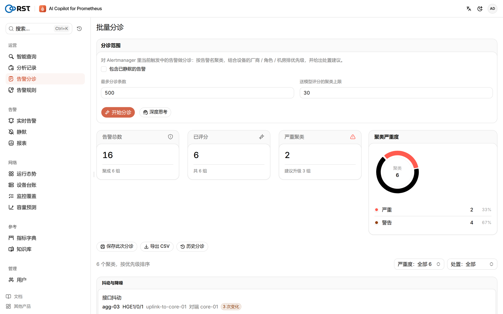Image resolution: width=503 pixels, height=314 pixels.
Task: Click the 运行态势 grid icon
Action: [11, 174]
